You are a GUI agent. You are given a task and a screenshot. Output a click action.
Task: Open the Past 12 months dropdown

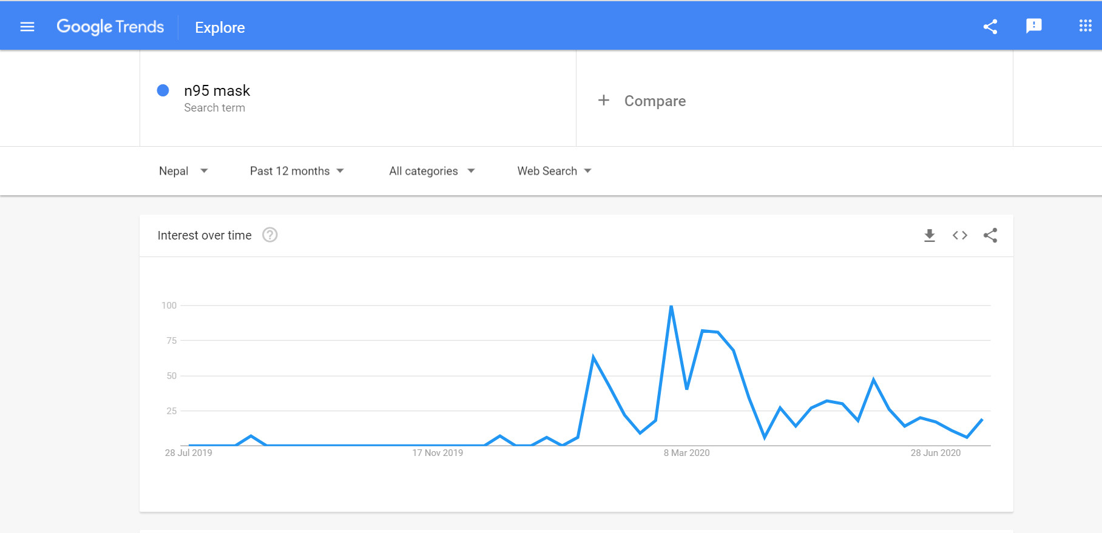point(297,171)
